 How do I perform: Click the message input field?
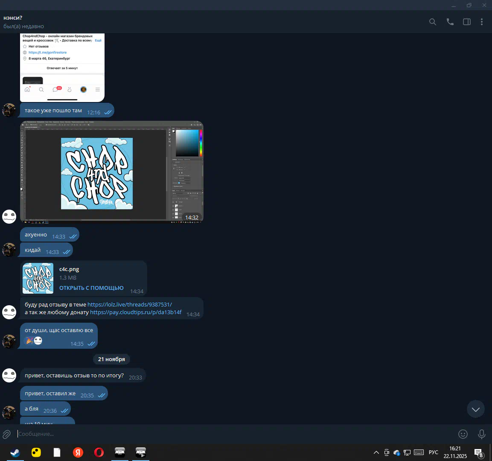(230, 434)
